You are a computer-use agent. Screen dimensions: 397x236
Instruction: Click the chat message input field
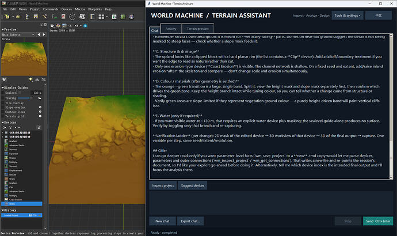coord(271,203)
